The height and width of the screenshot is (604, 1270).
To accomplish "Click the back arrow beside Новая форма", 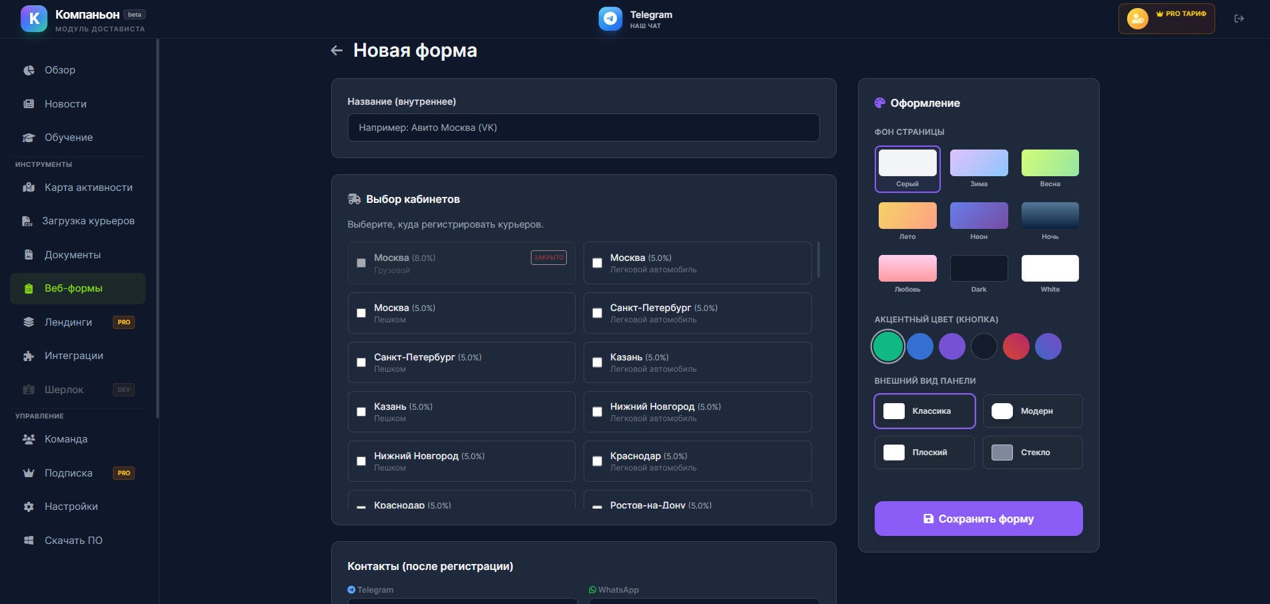I will (337, 51).
